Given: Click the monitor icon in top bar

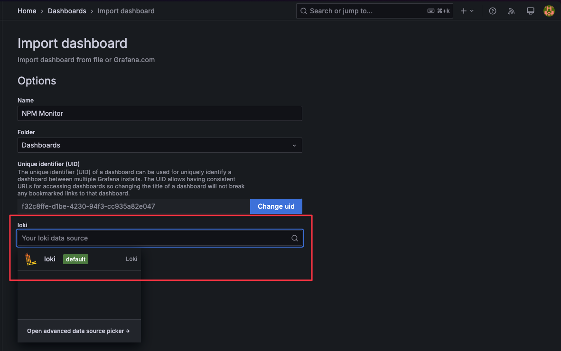Looking at the screenshot, I should coord(531,11).
